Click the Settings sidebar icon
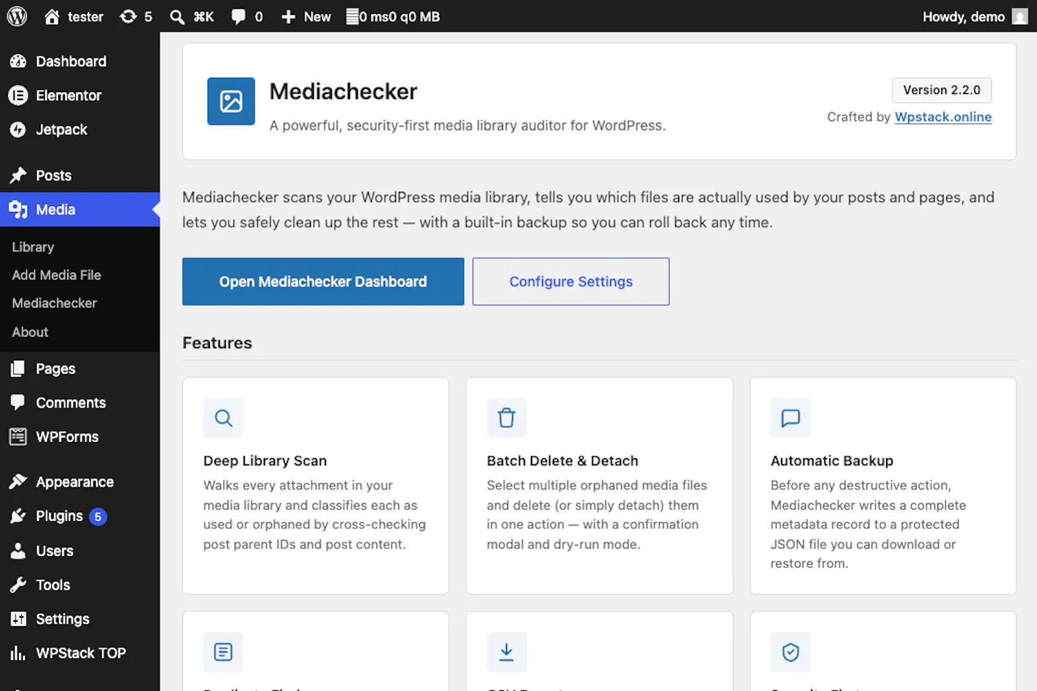The image size is (1037, 691). (x=18, y=619)
